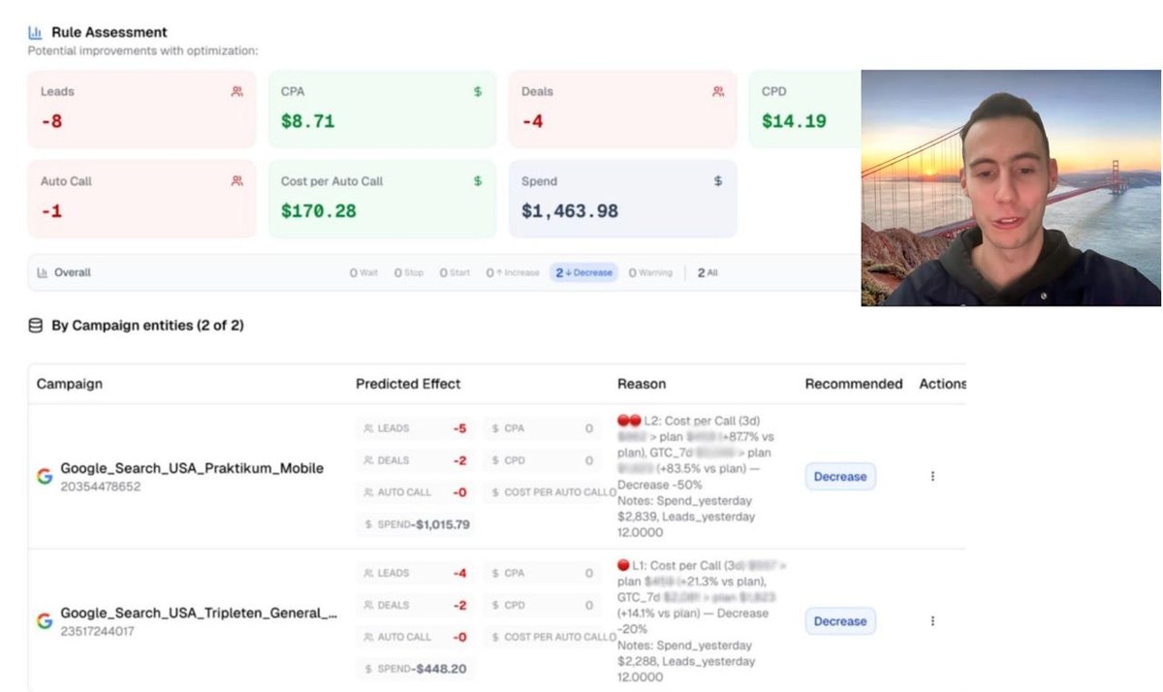
Task: Click the Rule Assessment chart icon
Action: click(35, 32)
